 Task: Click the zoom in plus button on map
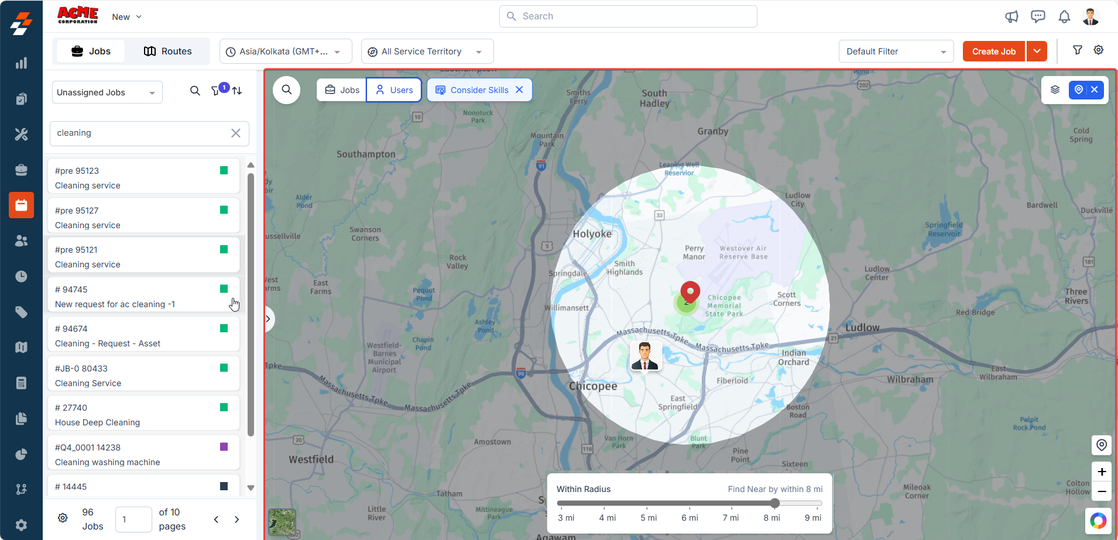tap(1101, 472)
